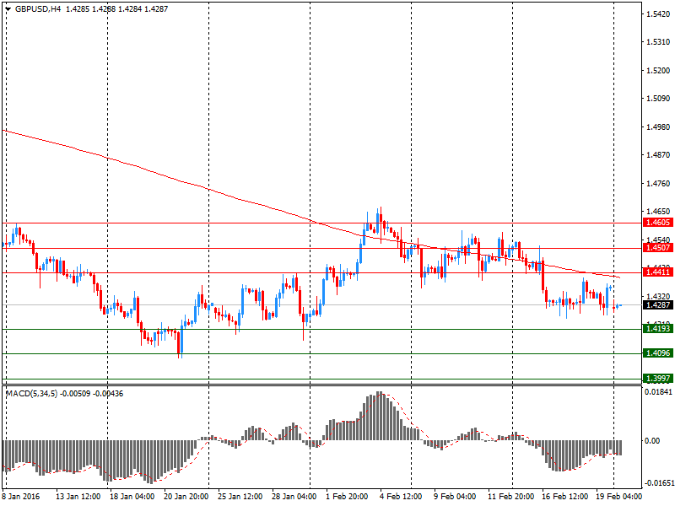Open the chart menu triangle beside GBPUSD

pyautogui.click(x=8, y=9)
